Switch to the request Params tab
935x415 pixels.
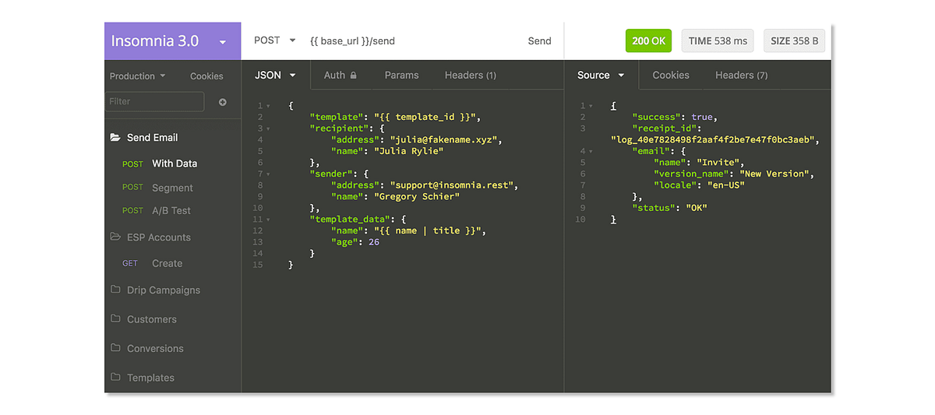[x=401, y=76]
